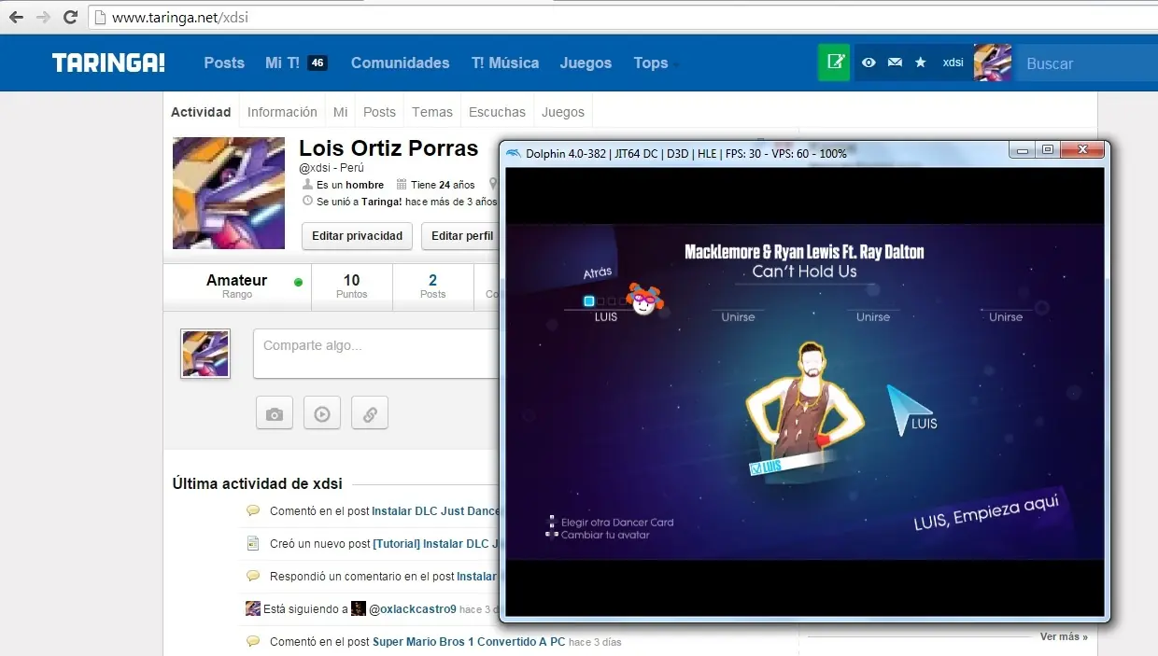
Task: Open @oxlackcastro9 profile link
Action: [412, 609]
